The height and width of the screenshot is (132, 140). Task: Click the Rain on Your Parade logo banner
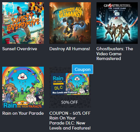[x=23, y=105]
